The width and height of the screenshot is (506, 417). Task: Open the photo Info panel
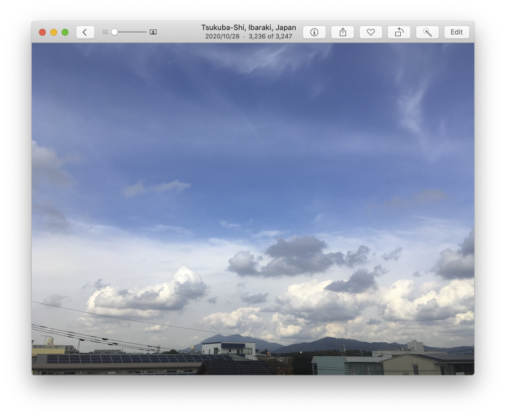click(314, 32)
